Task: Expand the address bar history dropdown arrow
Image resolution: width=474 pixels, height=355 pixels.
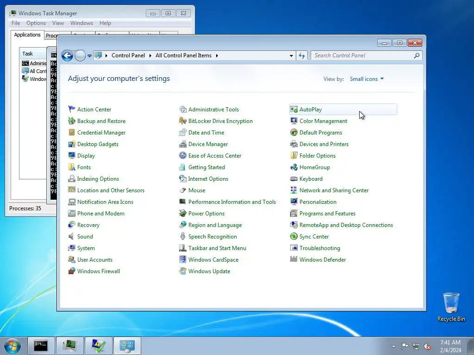Action: pos(291,55)
